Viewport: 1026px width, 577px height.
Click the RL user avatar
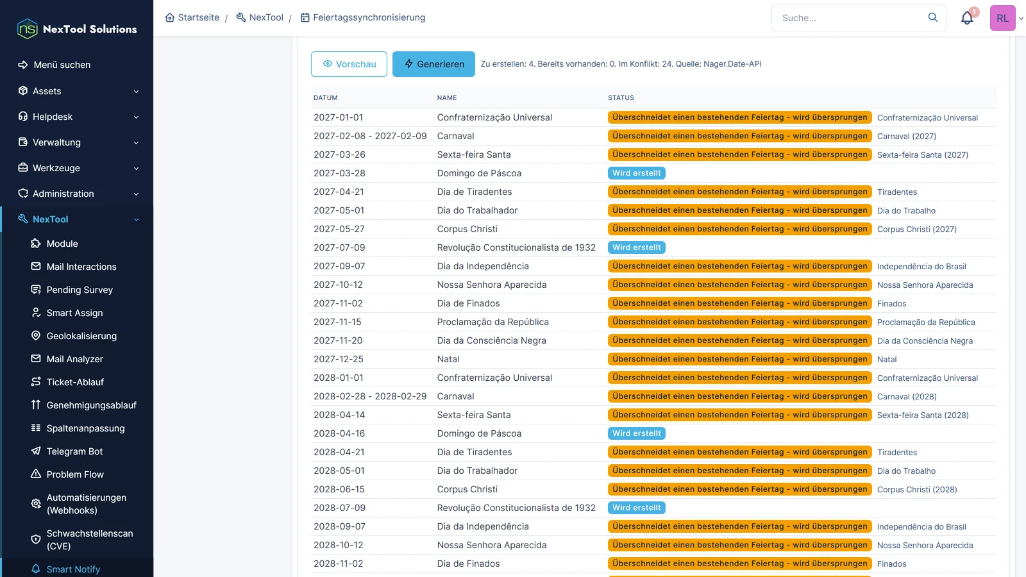1003,18
